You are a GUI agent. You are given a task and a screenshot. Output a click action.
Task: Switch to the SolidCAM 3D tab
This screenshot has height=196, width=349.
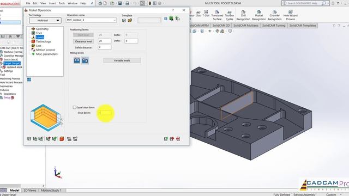[x=221, y=26]
